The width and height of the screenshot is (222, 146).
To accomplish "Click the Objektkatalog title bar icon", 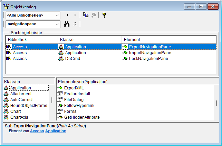I will 6,7.
